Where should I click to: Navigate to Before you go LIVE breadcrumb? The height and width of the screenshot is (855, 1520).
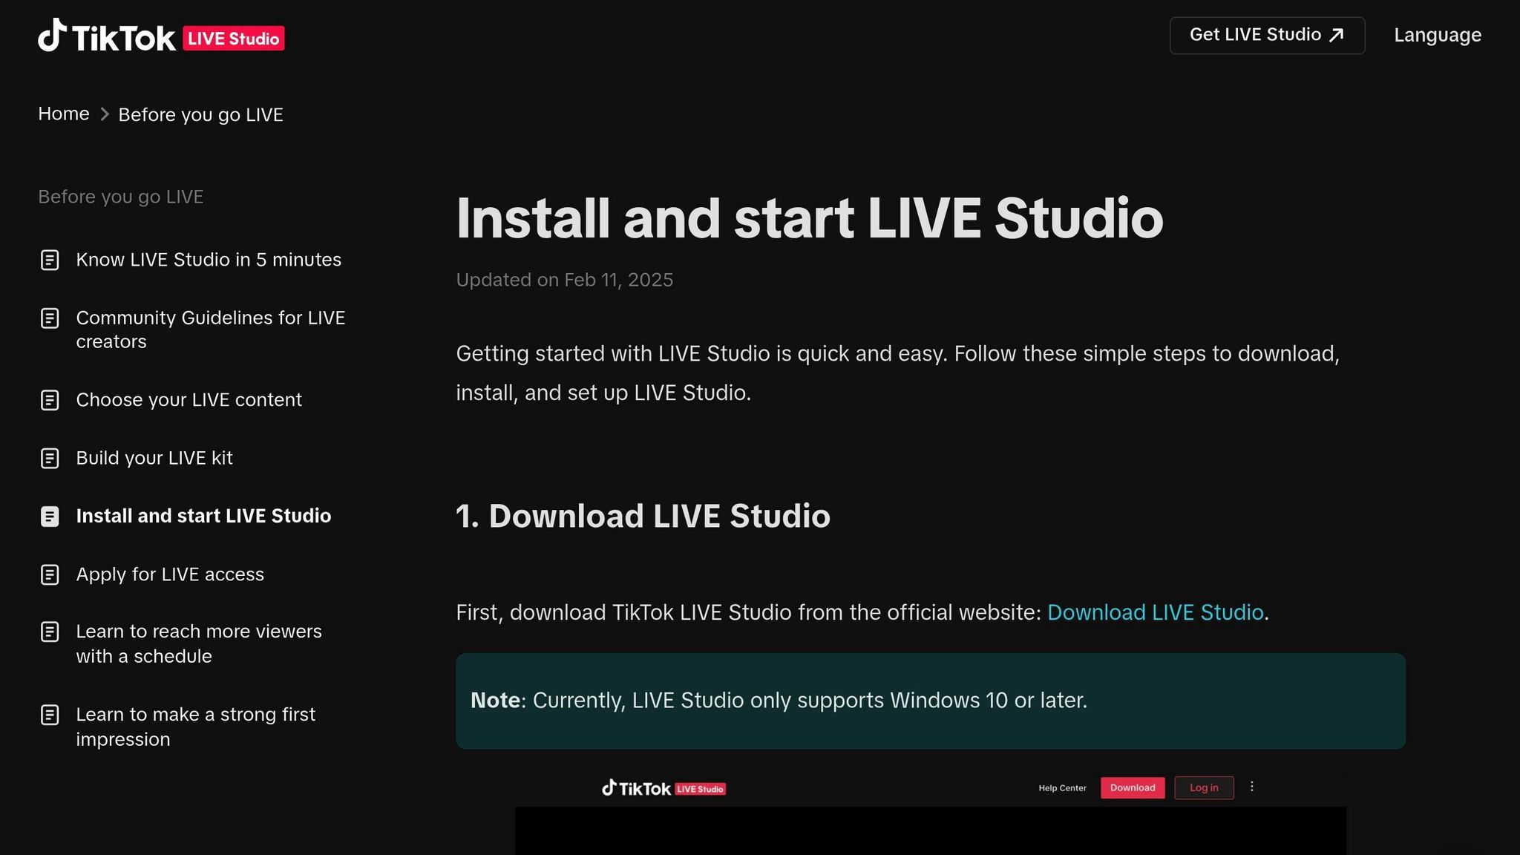[200, 114]
